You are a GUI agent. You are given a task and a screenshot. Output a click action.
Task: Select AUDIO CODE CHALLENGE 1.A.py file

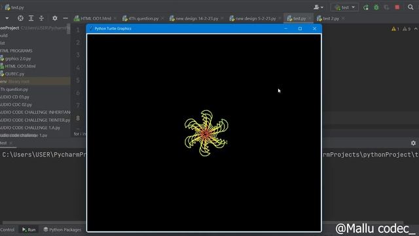(x=30, y=128)
